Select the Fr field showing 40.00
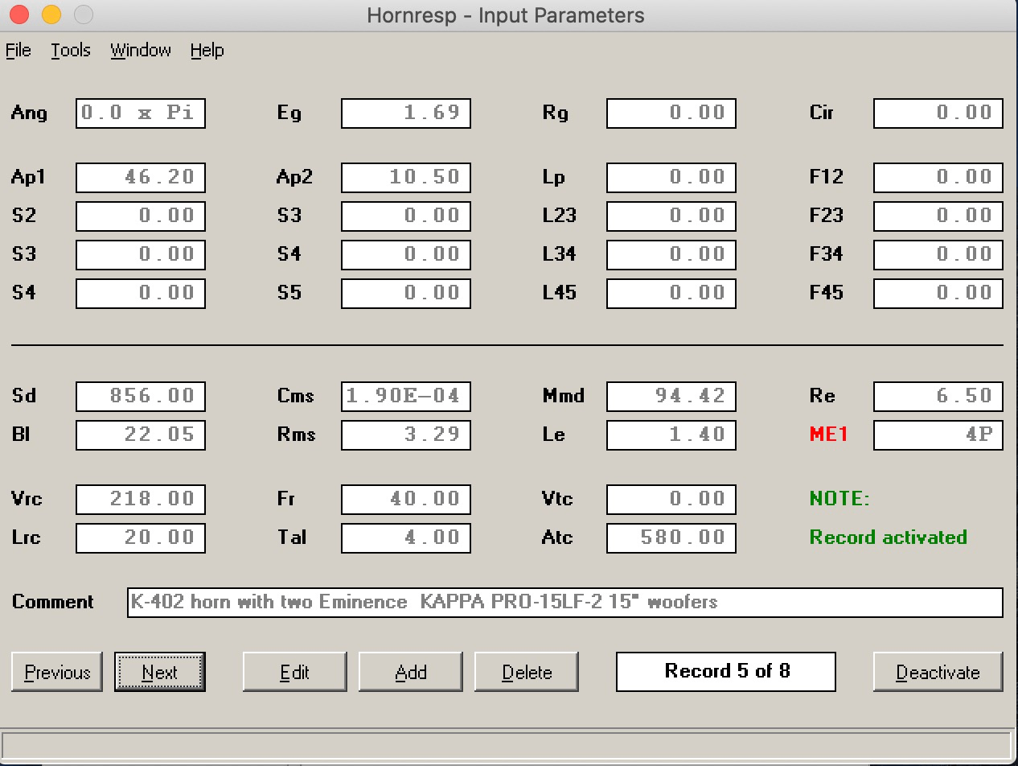Screen dimensions: 1018x766 click(406, 500)
